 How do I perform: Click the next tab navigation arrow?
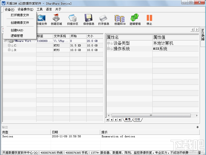click(x=116, y=120)
